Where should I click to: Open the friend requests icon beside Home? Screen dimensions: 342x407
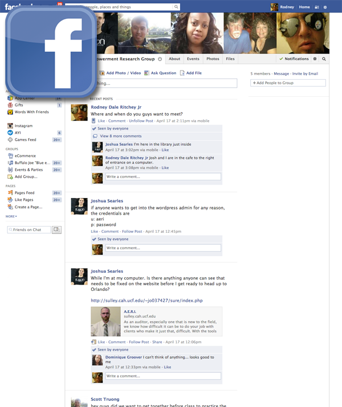[317, 7]
